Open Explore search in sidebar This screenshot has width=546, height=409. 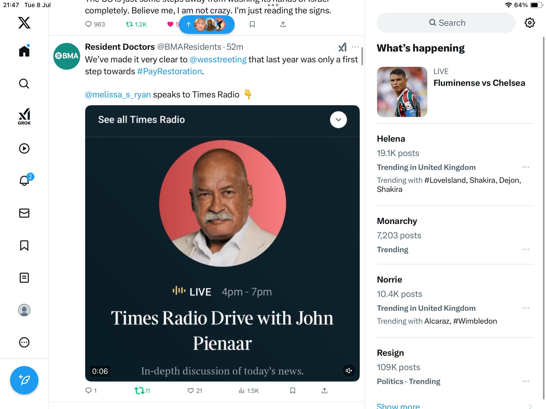pos(24,84)
